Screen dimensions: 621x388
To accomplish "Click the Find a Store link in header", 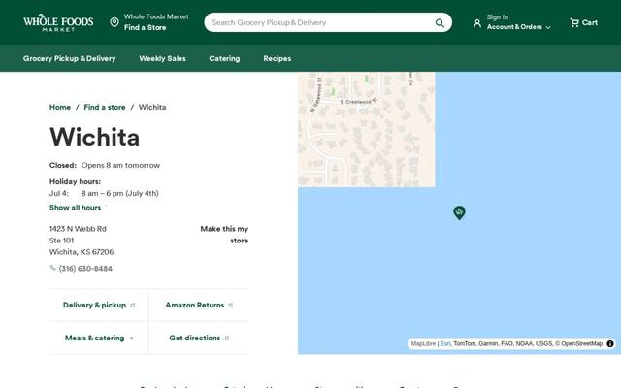I will tap(145, 28).
